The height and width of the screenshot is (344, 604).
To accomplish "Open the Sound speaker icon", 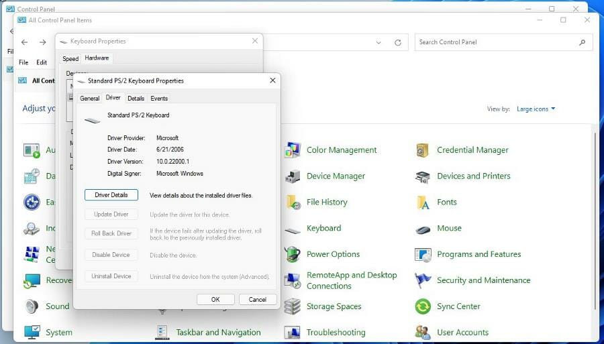I will [32, 306].
